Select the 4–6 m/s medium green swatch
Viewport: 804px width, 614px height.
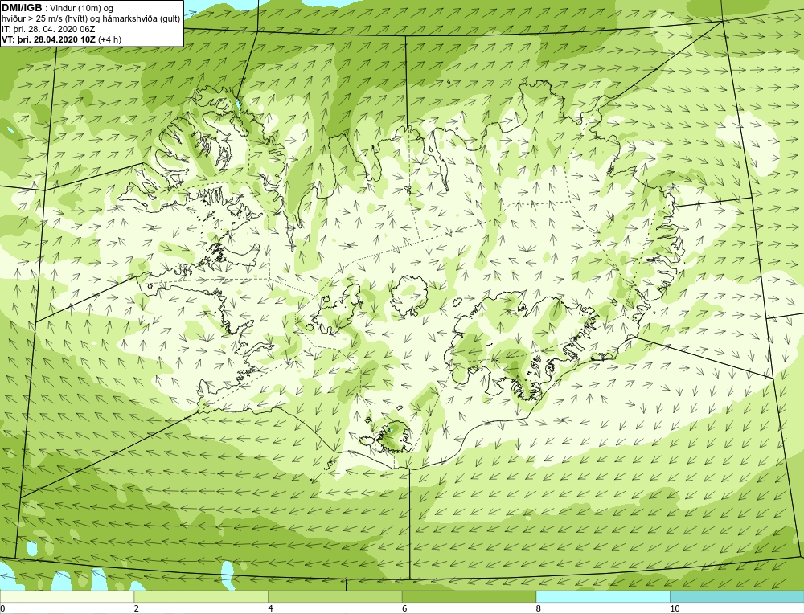pos(334,596)
